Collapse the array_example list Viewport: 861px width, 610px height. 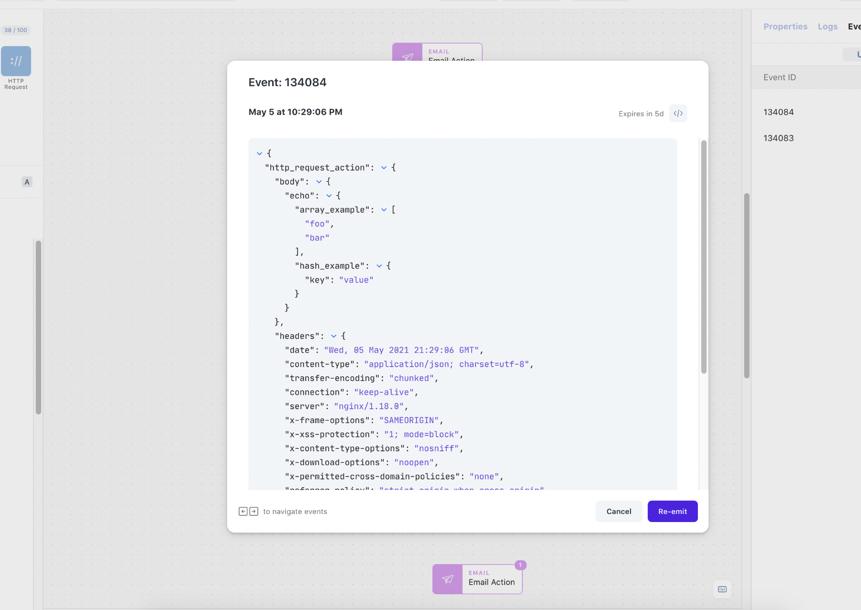click(x=384, y=210)
